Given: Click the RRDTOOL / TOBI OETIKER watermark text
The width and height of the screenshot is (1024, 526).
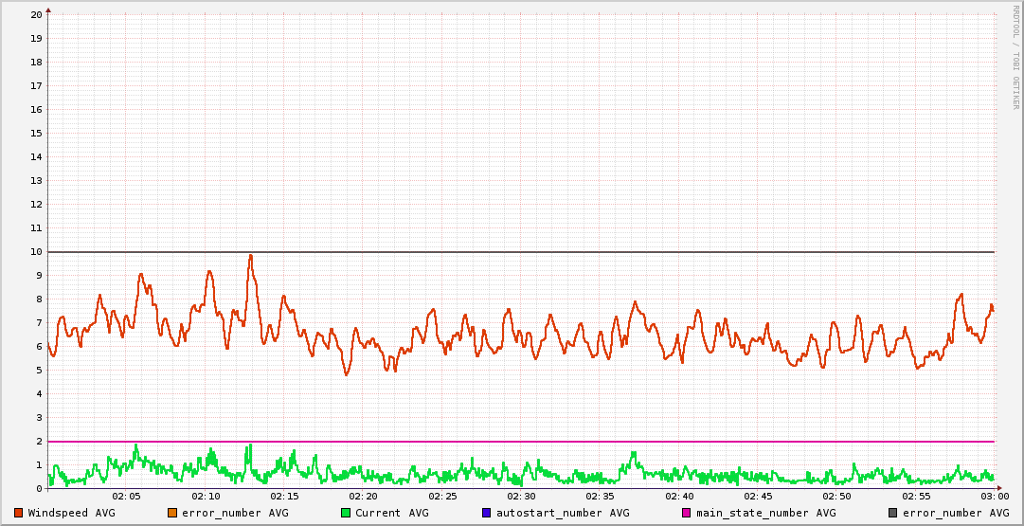Looking at the screenshot, I should (1015, 57).
